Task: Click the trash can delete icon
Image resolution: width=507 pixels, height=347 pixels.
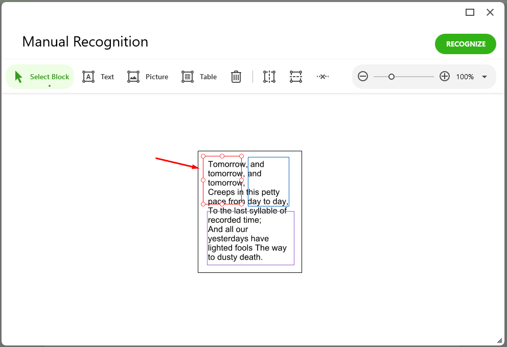Action: pos(236,77)
